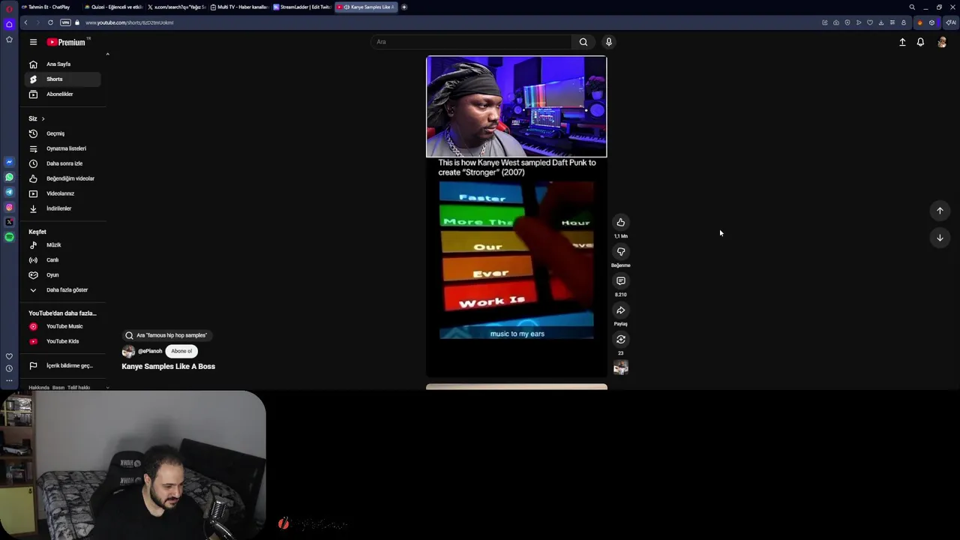Open the YouTube hamburger guide menu
The height and width of the screenshot is (540, 960).
point(33,42)
